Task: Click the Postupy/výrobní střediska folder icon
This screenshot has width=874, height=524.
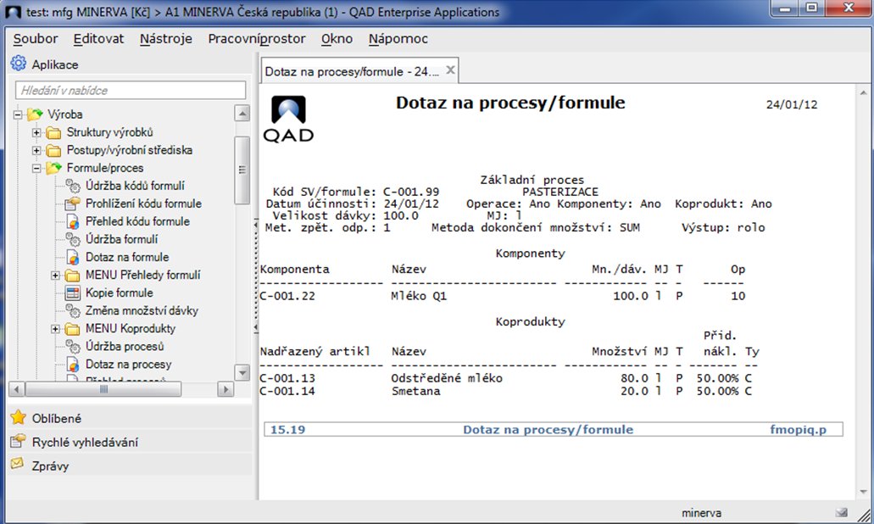Action: [x=53, y=151]
